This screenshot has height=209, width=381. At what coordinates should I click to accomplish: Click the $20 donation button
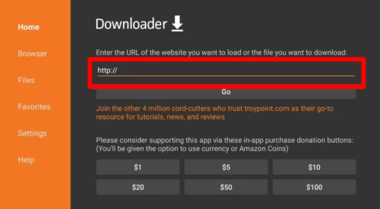(138, 187)
